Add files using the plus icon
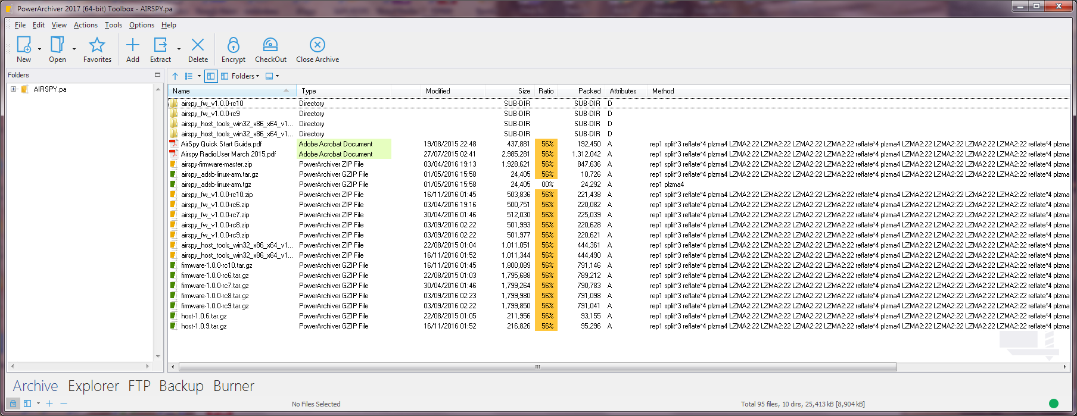 click(x=133, y=45)
